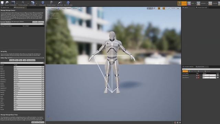This screenshot has width=220, height=124.
Task: Open the LOD Auto dropdown
Action: 75,8
